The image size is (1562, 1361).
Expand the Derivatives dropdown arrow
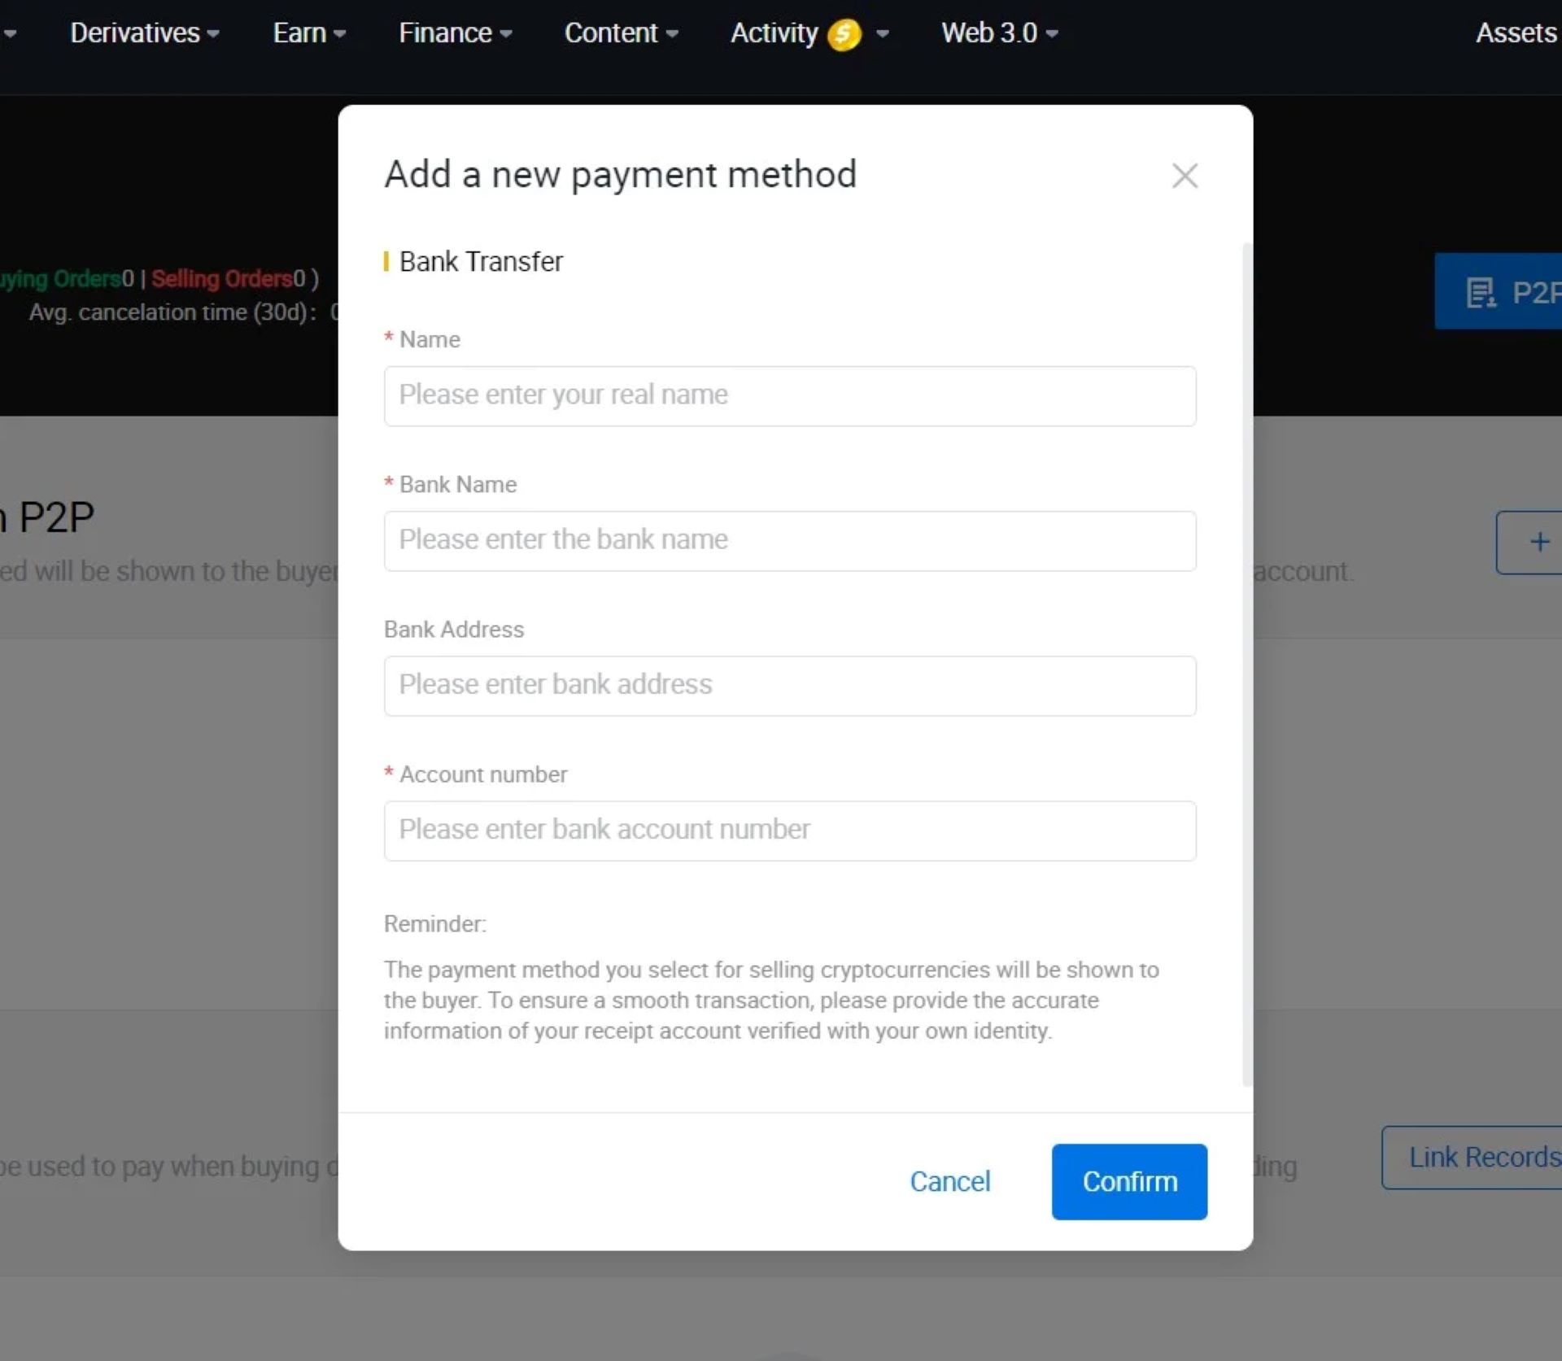(212, 34)
